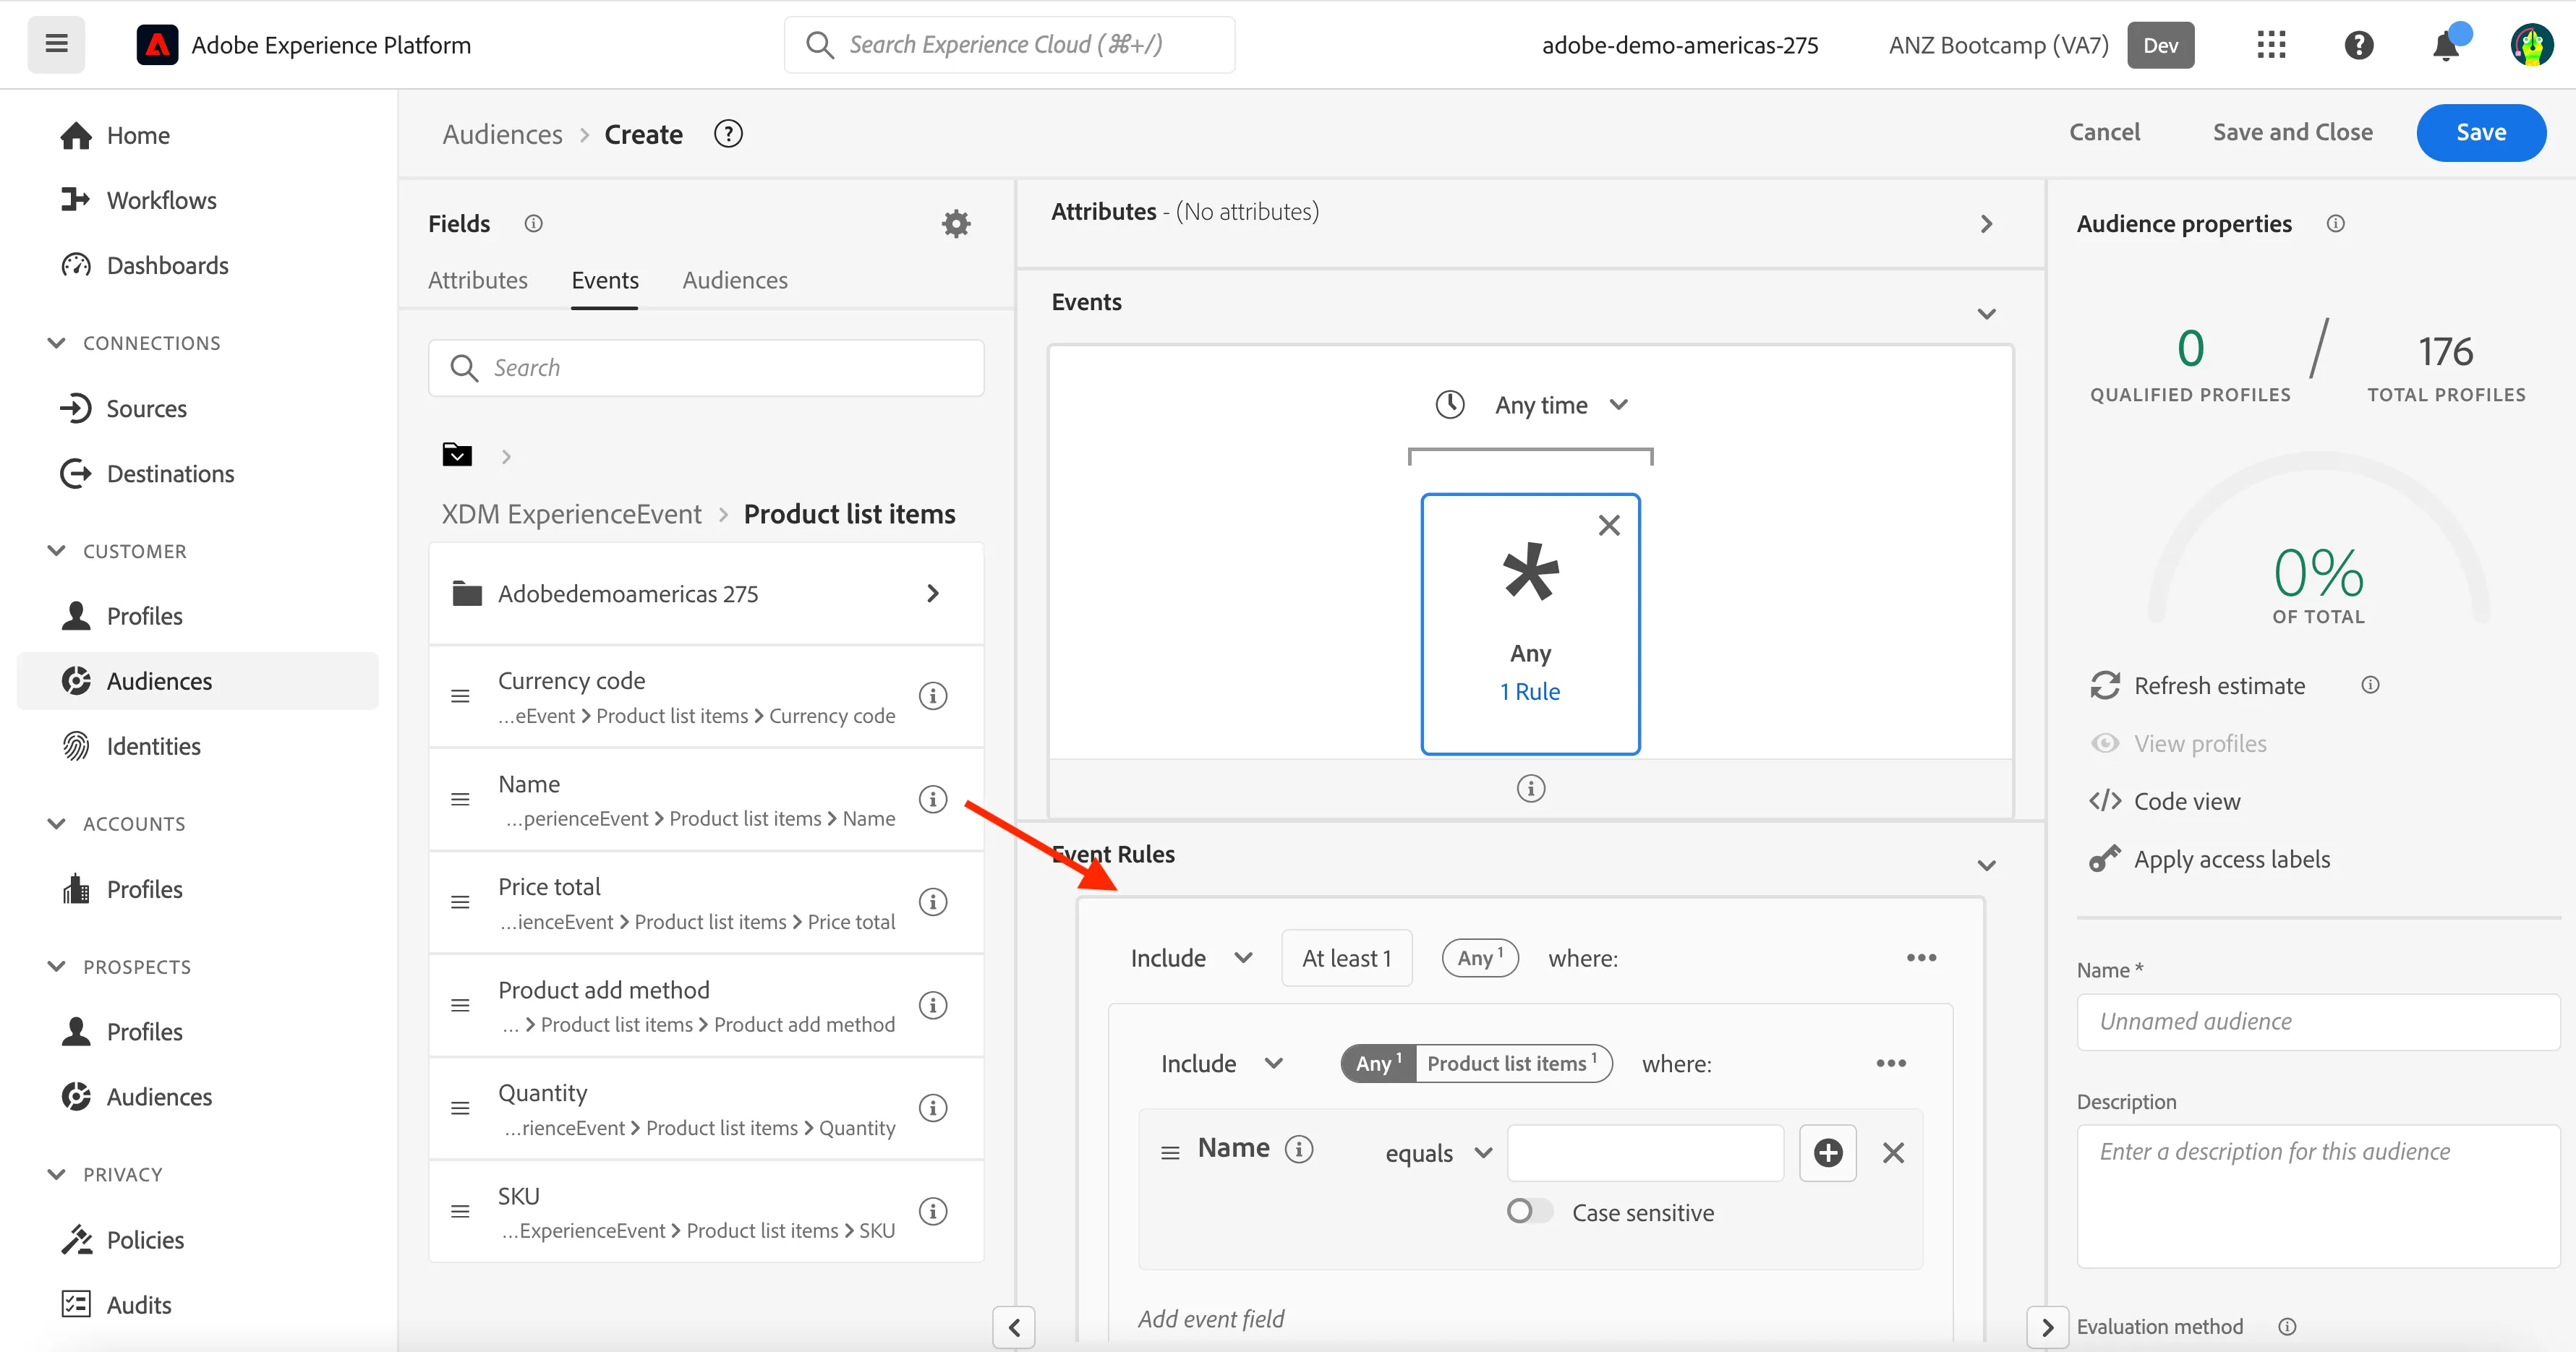Remove the Any event card with its X

coord(1608,525)
